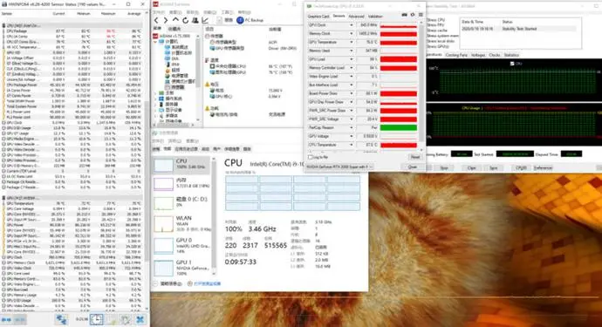Open Memory Clock sensor dropdown in GPU-Z
This screenshot has height=327, width=602.
[352, 33]
